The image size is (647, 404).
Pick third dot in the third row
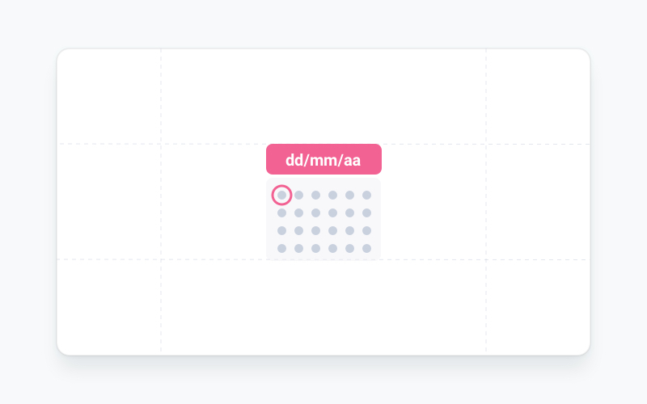coord(315,230)
